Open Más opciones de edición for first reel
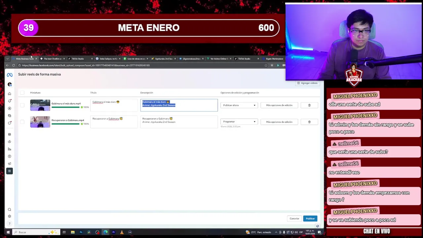This screenshot has width=423, height=238. (279, 105)
